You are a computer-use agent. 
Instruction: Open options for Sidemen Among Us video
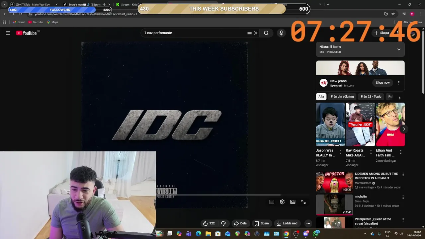[403, 174]
